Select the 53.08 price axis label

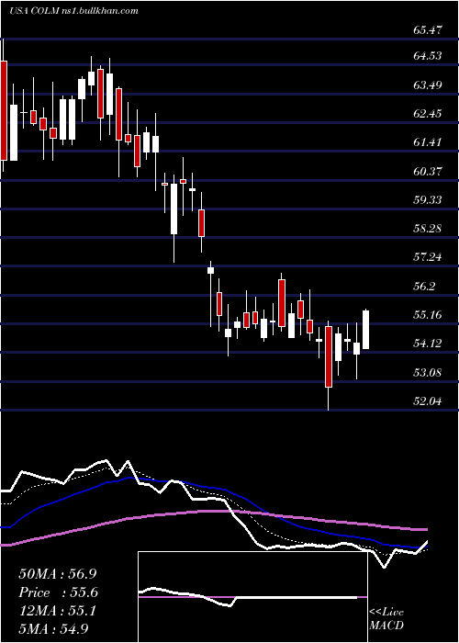[428, 373]
